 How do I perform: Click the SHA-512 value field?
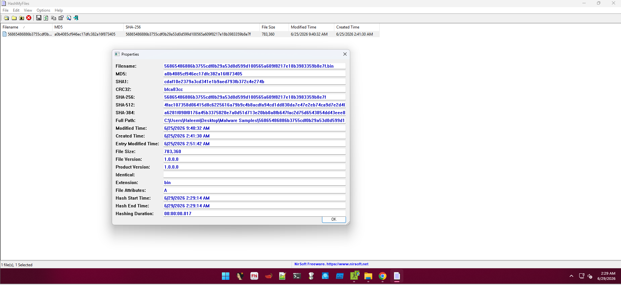[254, 105]
